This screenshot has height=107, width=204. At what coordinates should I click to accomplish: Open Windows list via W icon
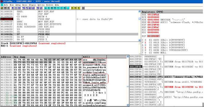coord(55,8)
